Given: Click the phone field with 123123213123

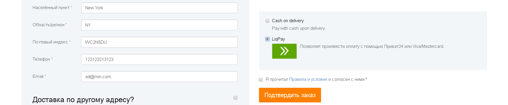Looking at the screenshot, I should (x=159, y=60).
